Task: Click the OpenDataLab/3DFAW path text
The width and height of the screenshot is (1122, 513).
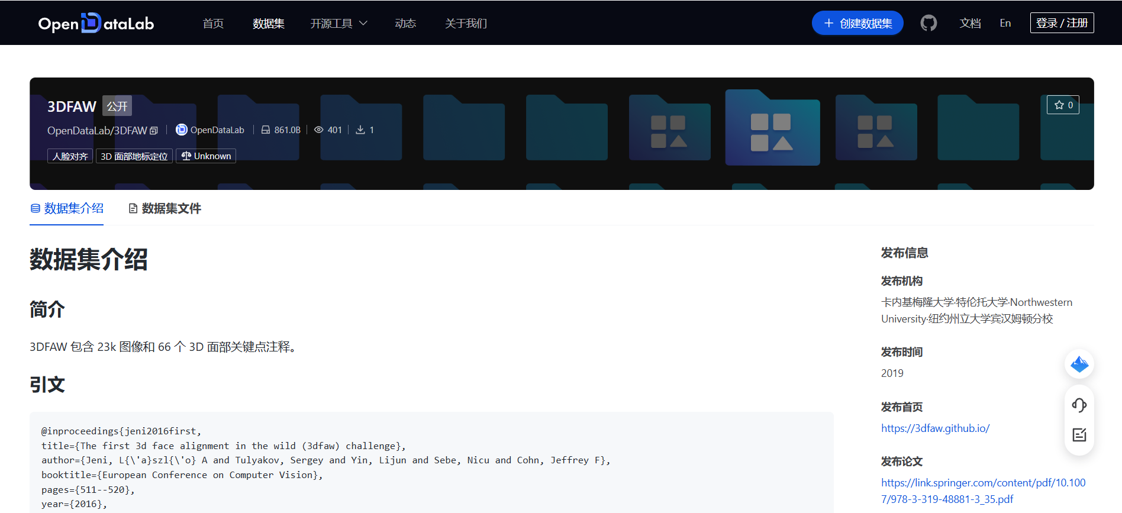Action: 97,130
